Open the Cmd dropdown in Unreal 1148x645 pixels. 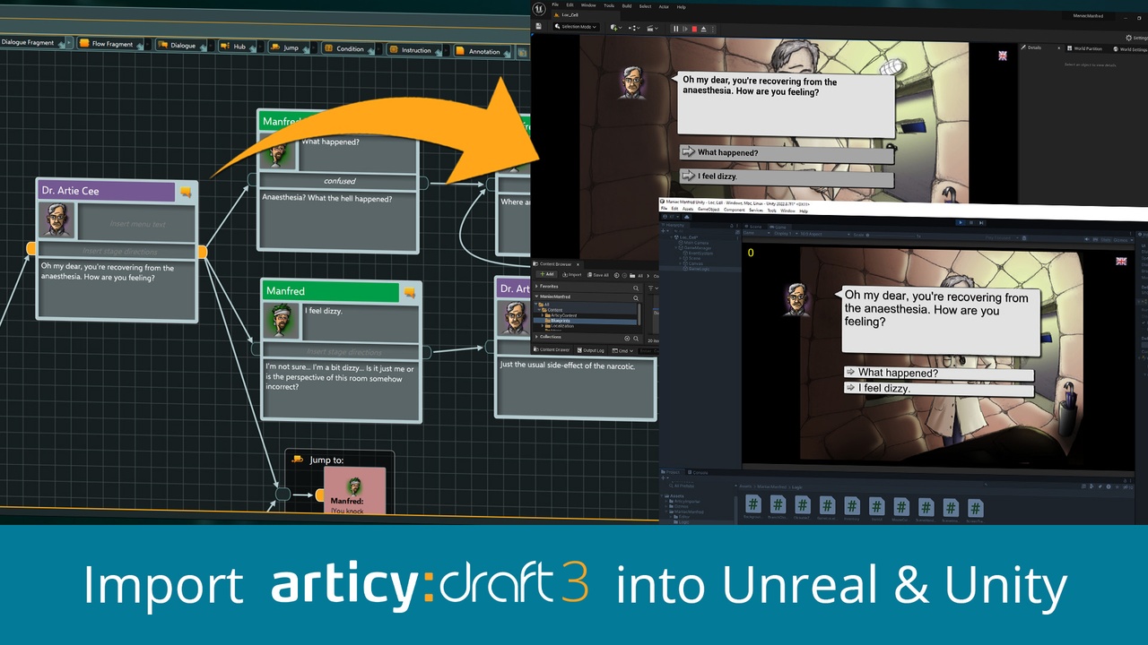click(622, 350)
